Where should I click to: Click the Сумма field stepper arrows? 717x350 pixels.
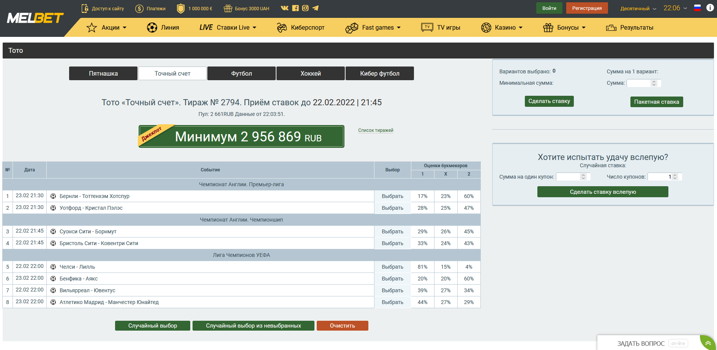(654, 83)
